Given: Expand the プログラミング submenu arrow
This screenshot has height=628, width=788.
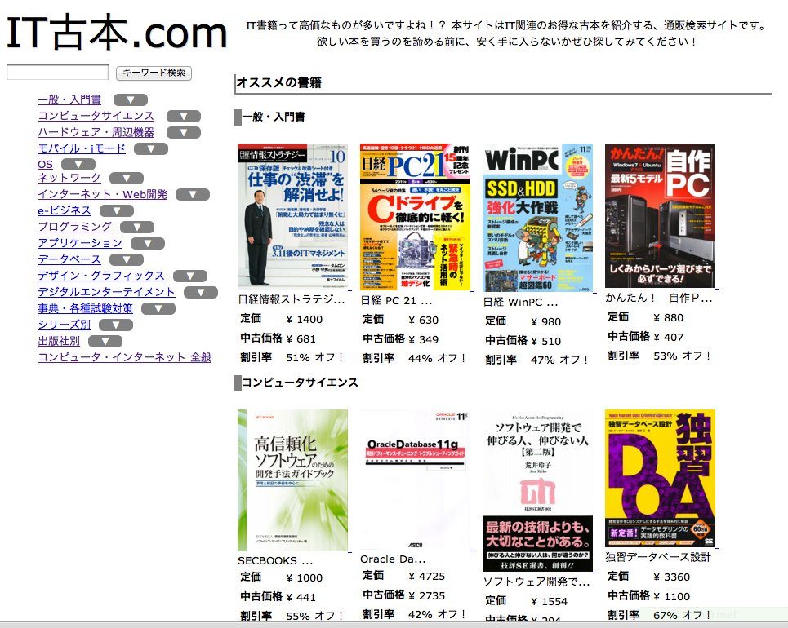Looking at the screenshot, I should tap(136, 228).
